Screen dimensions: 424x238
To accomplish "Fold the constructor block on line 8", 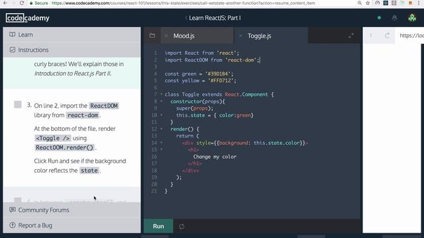I will coord(162,101).
